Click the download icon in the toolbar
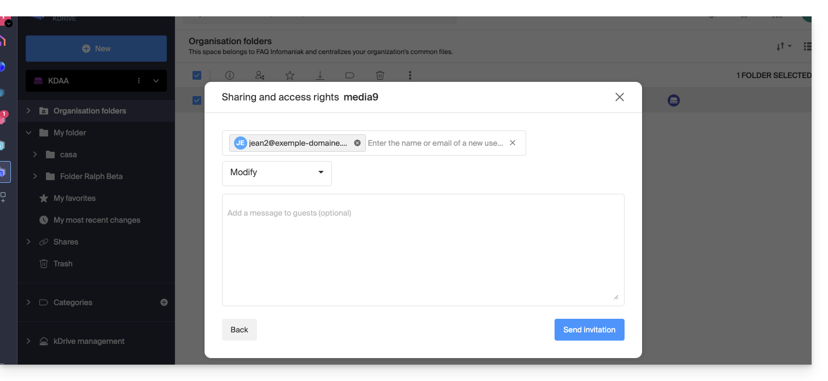828x381 pixels. 320,75
